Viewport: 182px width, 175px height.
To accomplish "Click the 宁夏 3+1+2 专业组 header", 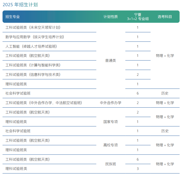I will click(x=138, y=17).
